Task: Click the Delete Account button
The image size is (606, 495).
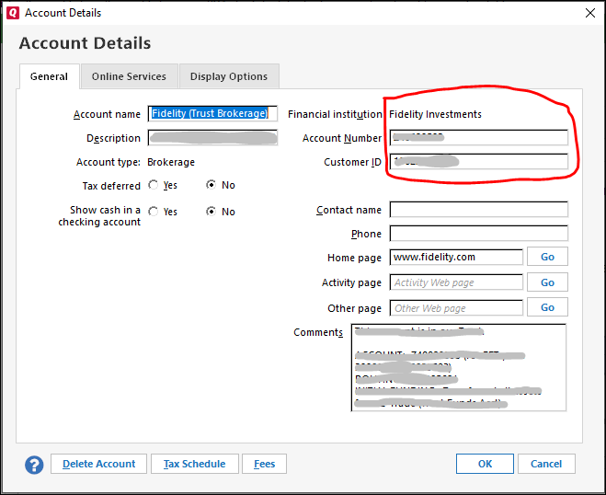Action: pos(99,464)
